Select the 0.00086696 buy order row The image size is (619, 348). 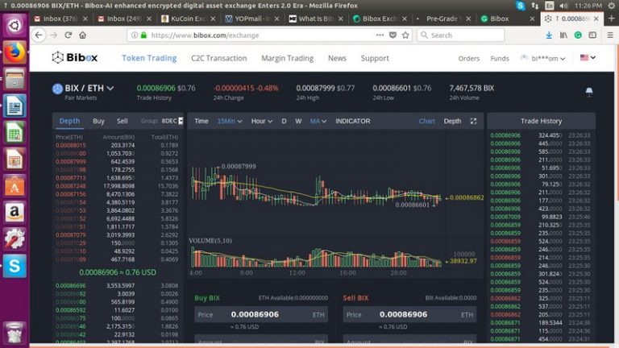point(117,285)
